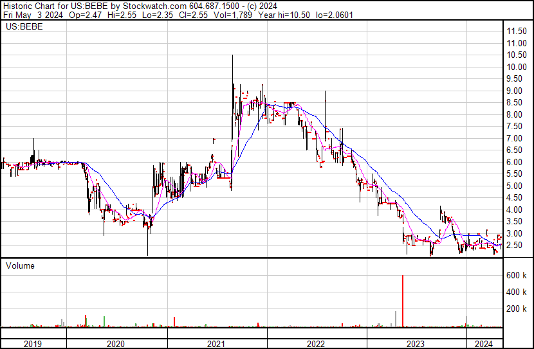Click the US:BEBE ticker label
Viewport: 534px width, 349px height.
pyautogui.click(x=24, y=27)
